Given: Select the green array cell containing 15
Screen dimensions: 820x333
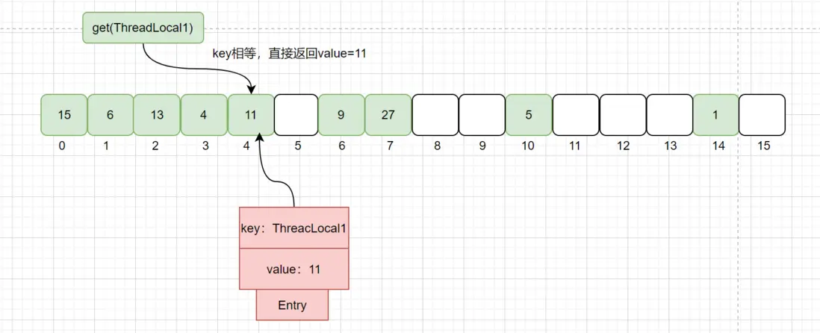Looking at the screenshot, I should [63, 115].
